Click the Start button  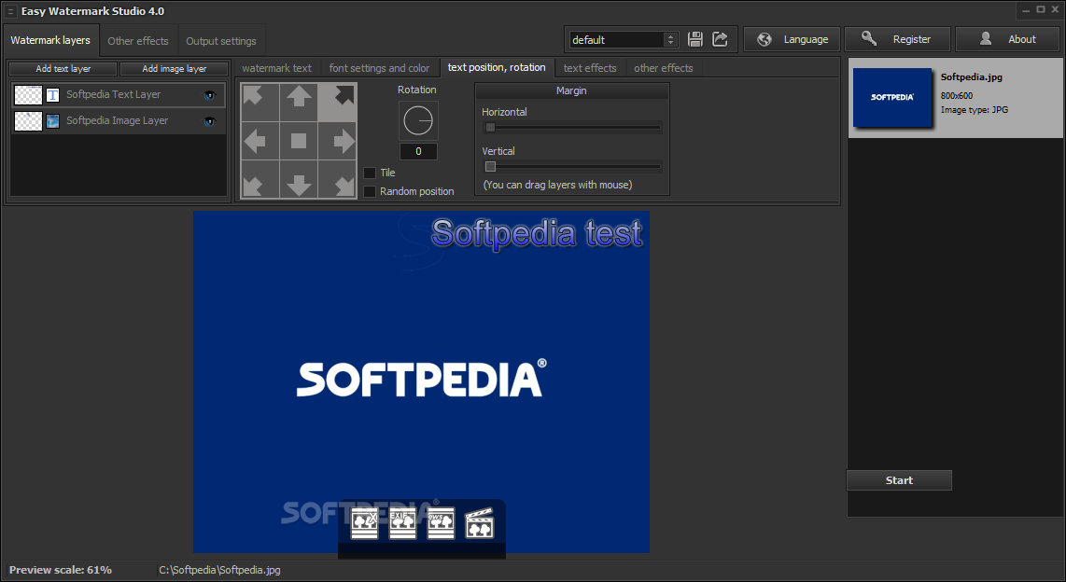coord(899,480)
